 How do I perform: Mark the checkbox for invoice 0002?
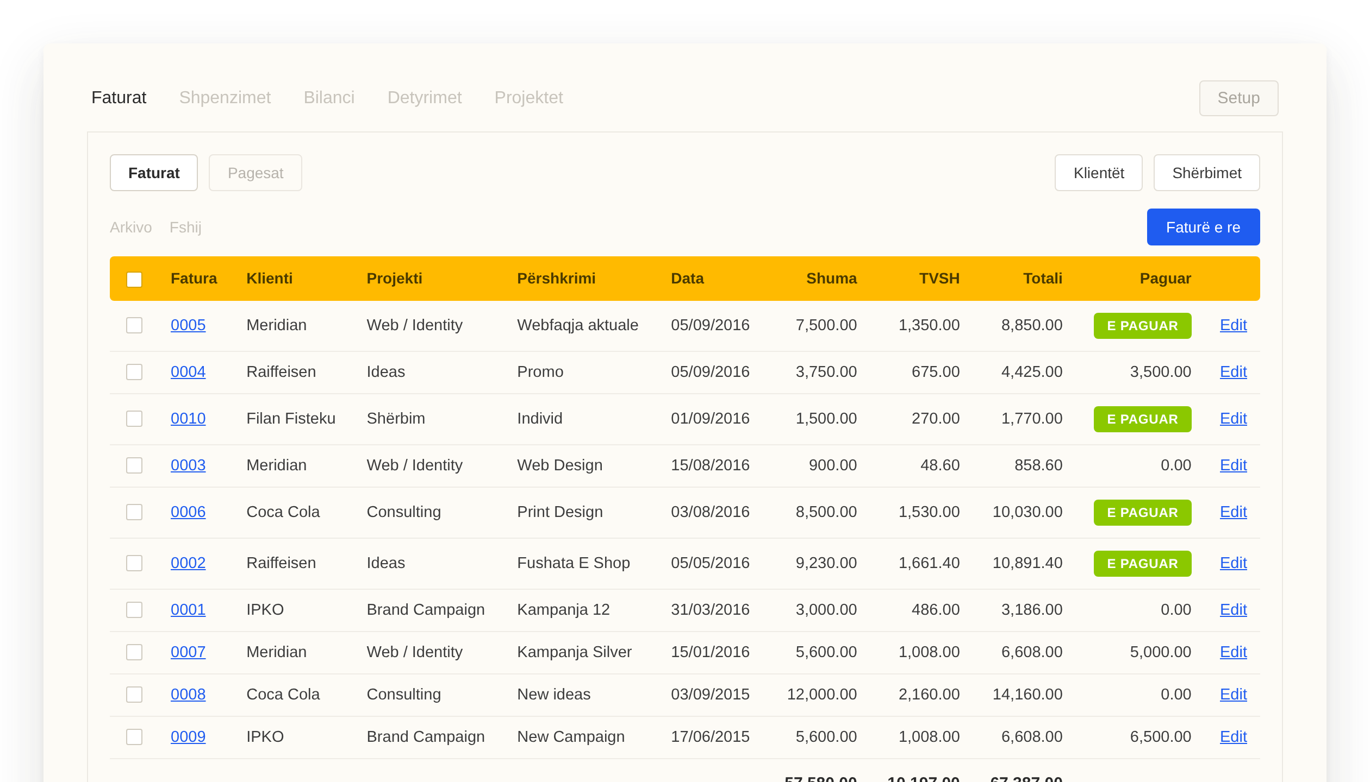pyautogui.click(x=134, y=563)
